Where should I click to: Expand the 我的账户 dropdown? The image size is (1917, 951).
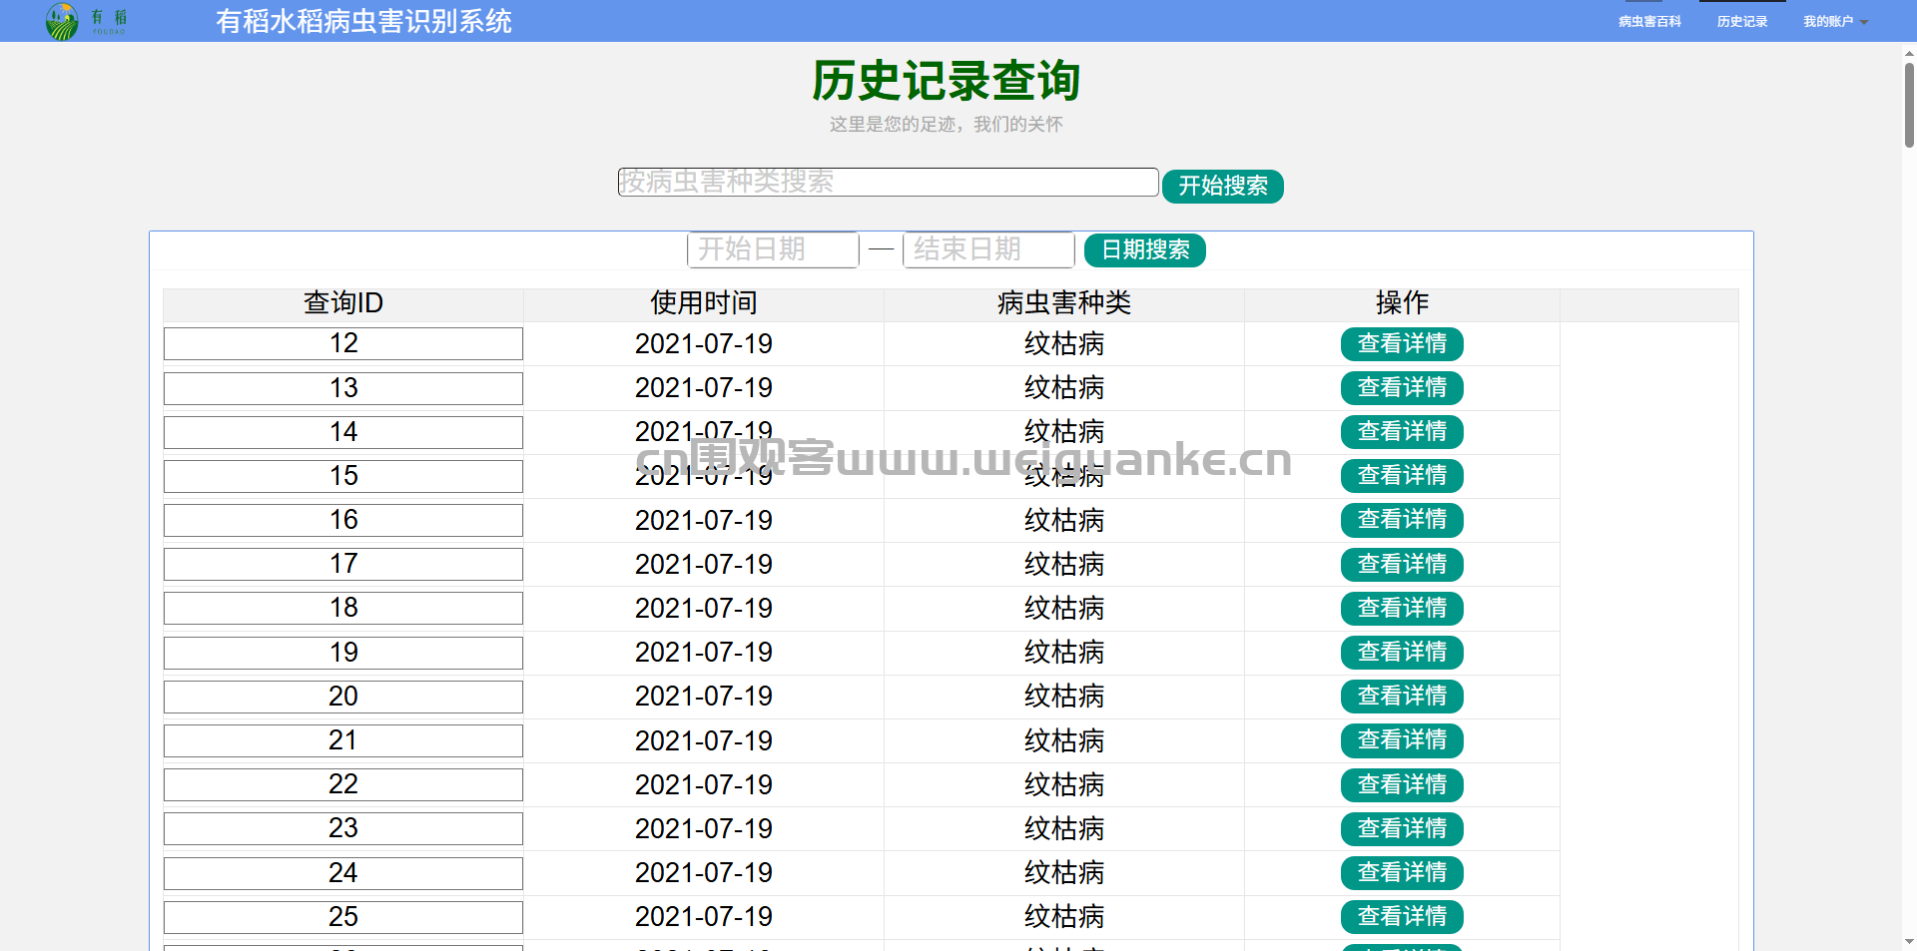1834,21
